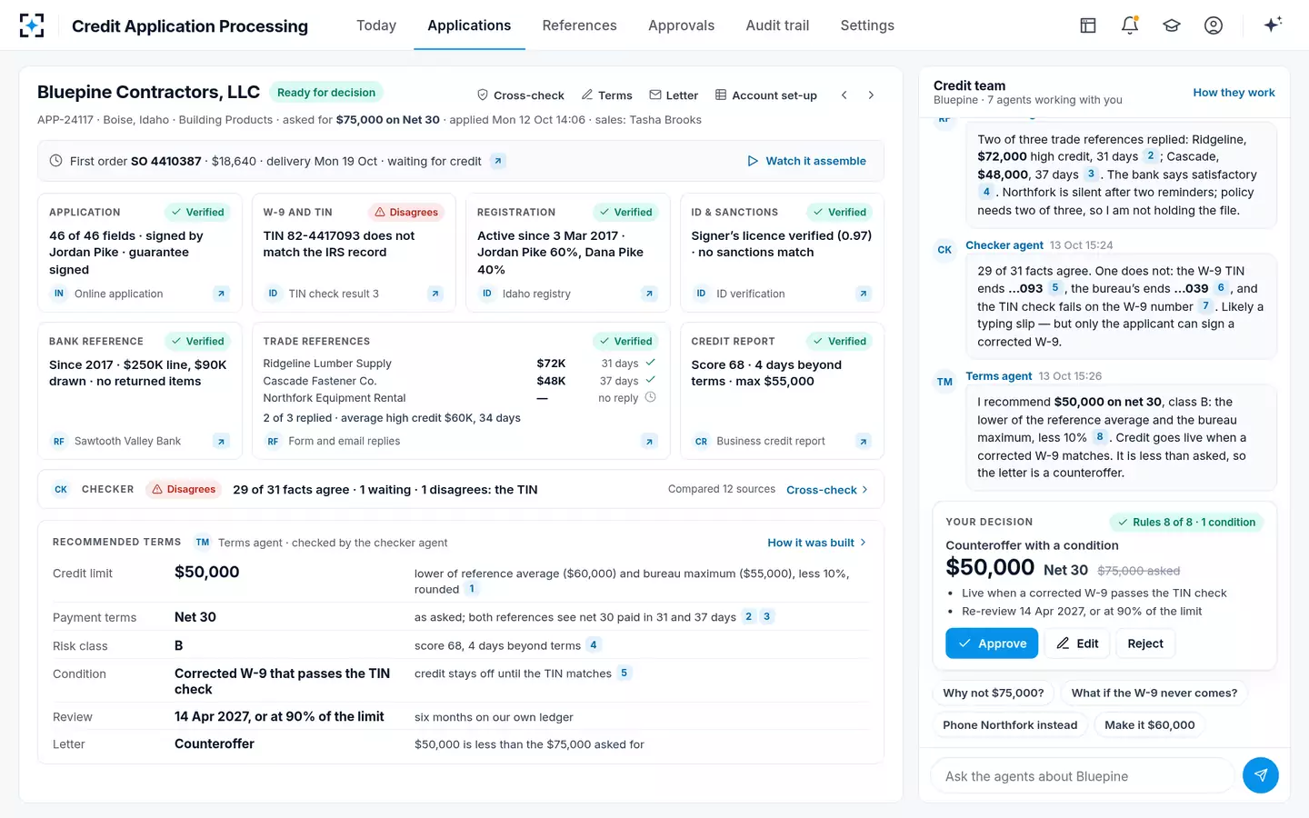Switch to the References tab
This screenshot has height=818, width=1309.
click(x=579, y=25)
